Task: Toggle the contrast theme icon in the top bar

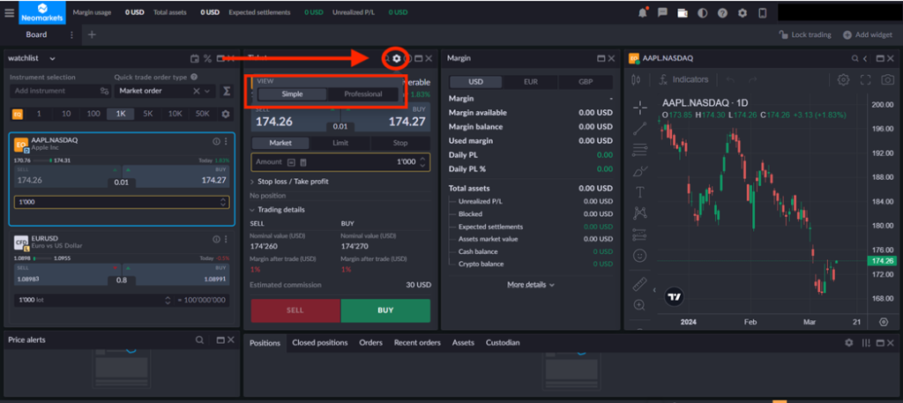Action: point(702,12)
